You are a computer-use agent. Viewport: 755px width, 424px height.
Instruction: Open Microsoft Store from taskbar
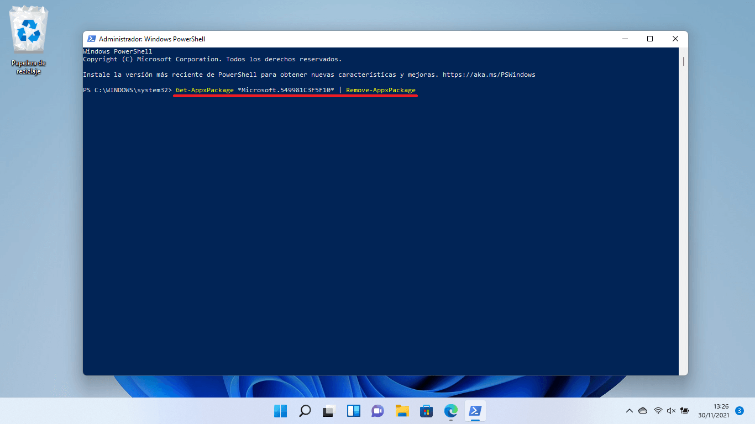click(x=426, y=411)
